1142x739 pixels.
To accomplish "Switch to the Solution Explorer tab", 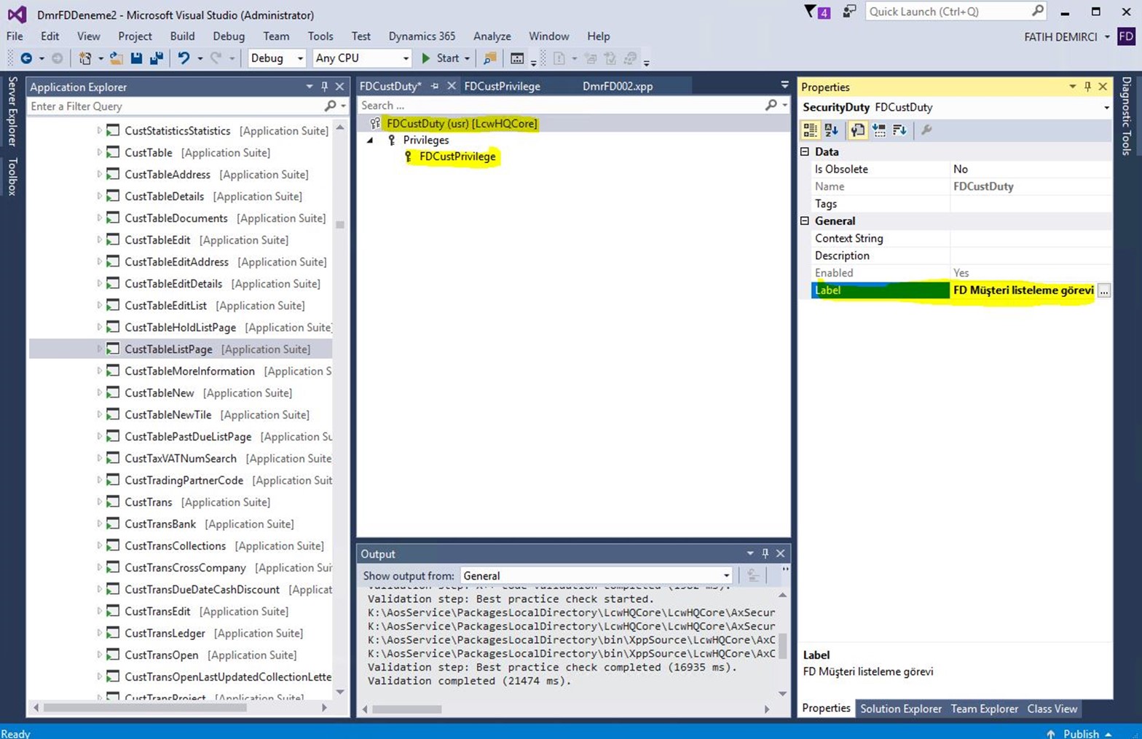I will pyautogui.click(x=901, y=708).
